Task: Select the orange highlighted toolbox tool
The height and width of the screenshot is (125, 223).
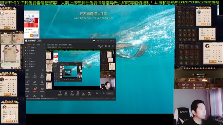Action: [35, 89]
